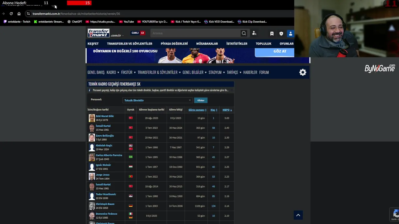Open Todor Veselinovic profile link
This screenshot has height=224, width=399.
(x=106, y=194)
